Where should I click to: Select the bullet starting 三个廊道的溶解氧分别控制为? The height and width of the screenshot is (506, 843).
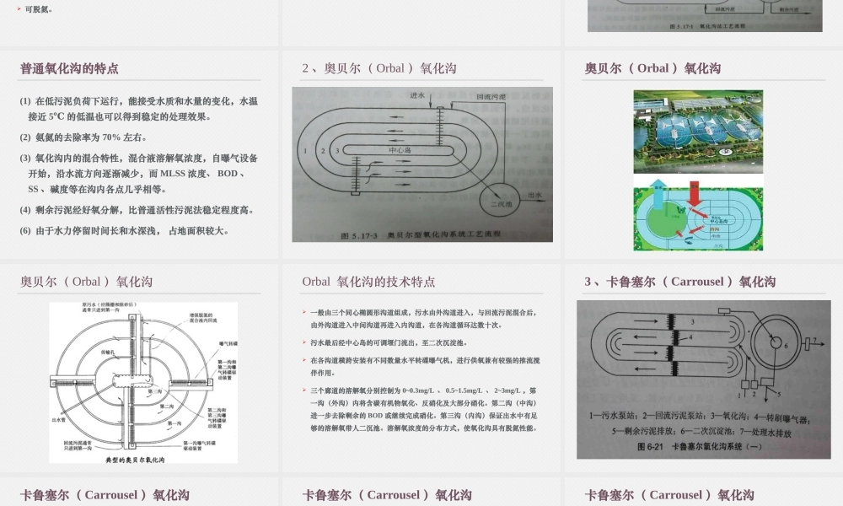(x=424, y=410)
